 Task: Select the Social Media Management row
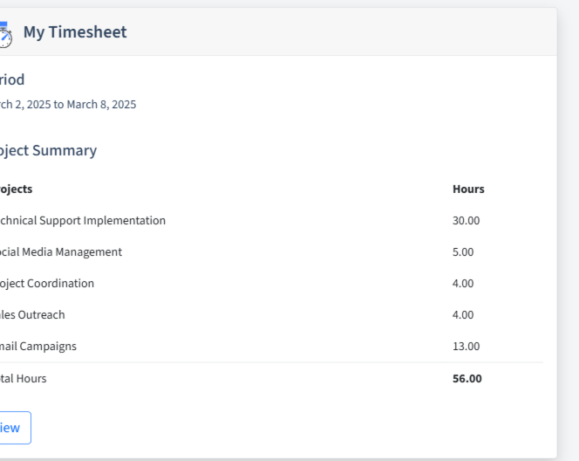tap(271, 251)
